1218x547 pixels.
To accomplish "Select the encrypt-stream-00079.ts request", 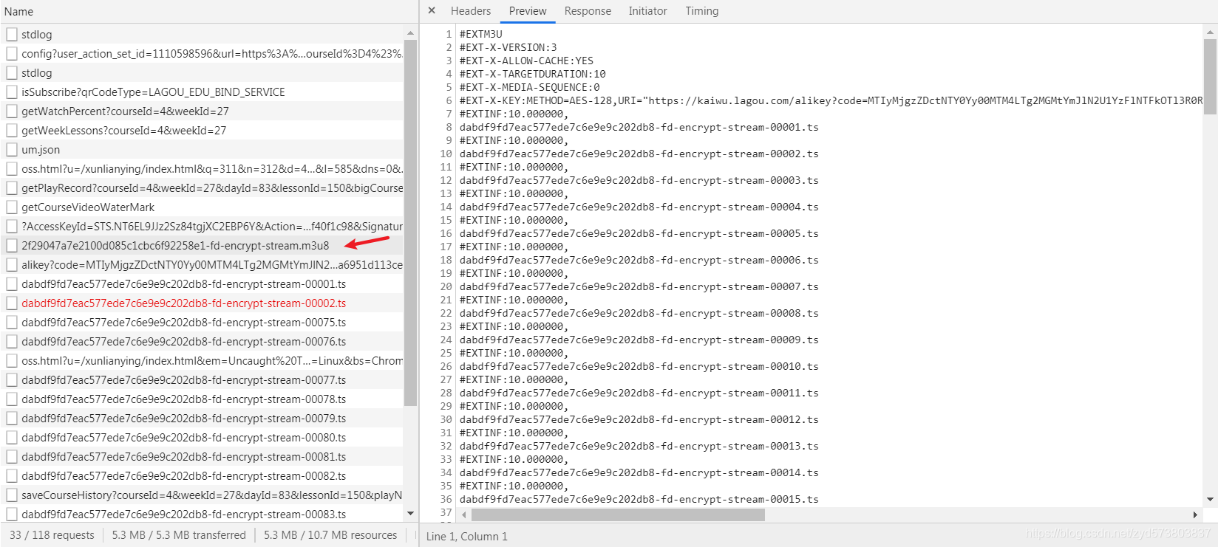I will 202,419.
